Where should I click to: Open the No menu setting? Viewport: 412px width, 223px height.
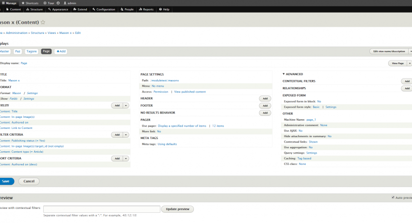pyautogui.click(x=158, y=86)
